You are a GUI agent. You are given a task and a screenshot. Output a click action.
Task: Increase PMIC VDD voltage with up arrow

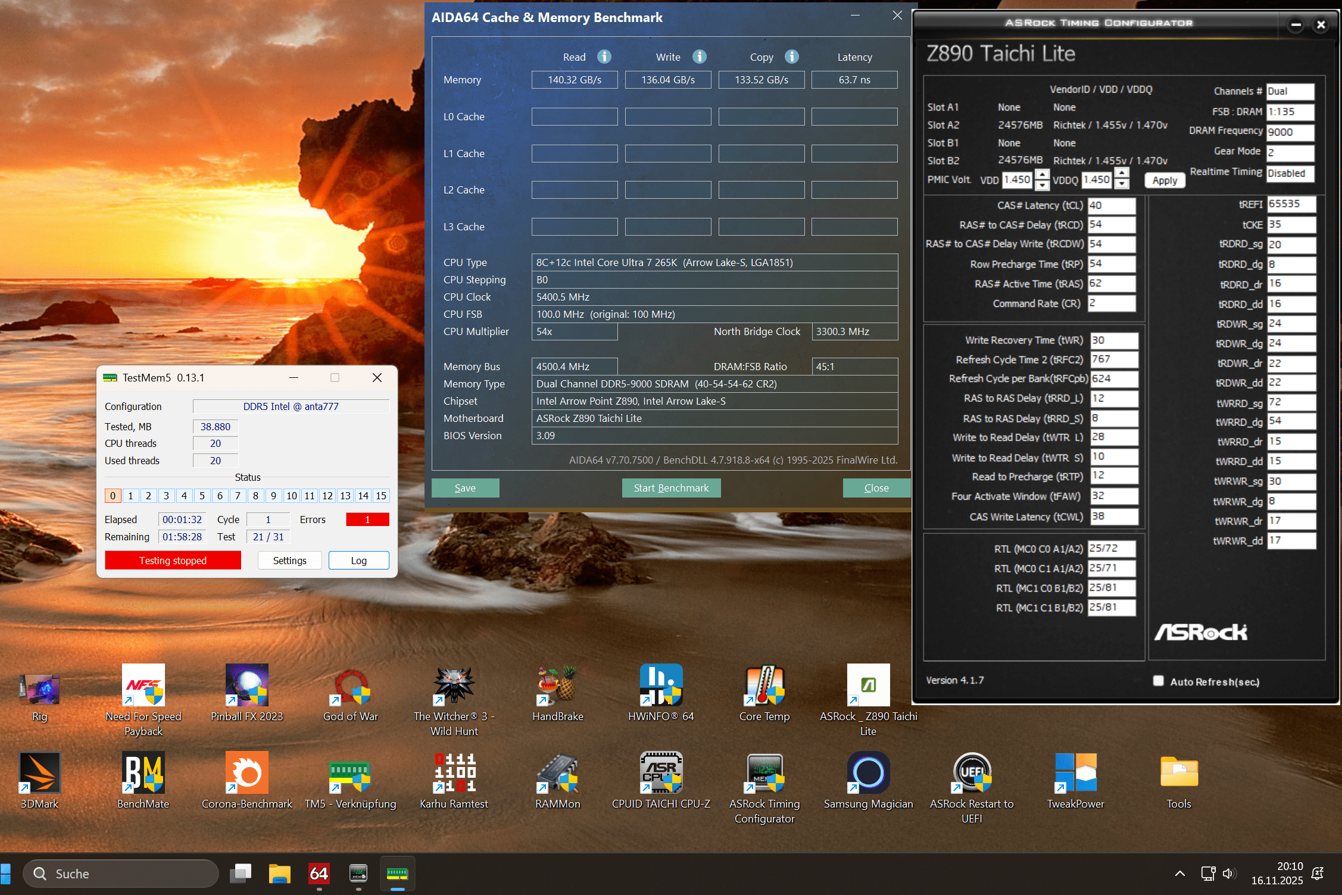click(1042, 174)
